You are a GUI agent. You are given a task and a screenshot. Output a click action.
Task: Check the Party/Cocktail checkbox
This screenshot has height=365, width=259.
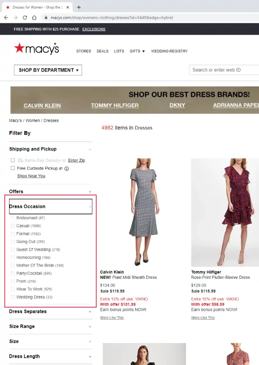[13, 273]
